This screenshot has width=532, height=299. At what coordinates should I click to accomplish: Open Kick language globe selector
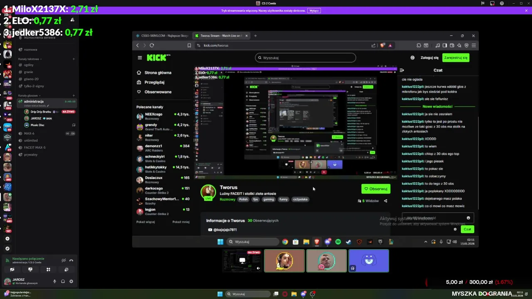tap(412, 58)
